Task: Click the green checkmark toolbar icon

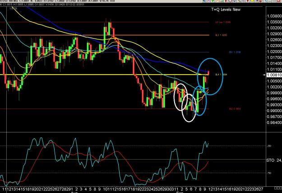Action: (213, 1)
